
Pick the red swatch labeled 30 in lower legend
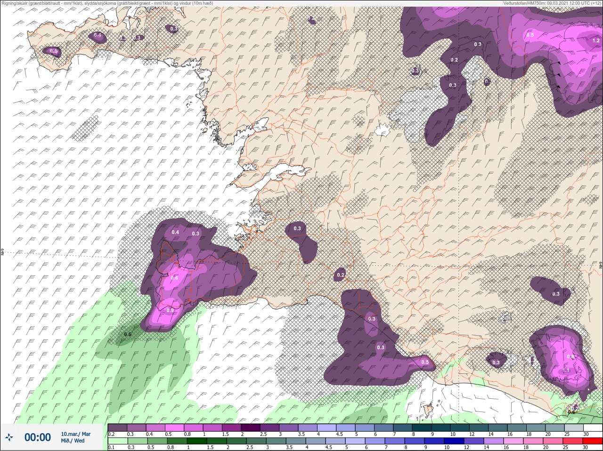click(x=592, y=441)
